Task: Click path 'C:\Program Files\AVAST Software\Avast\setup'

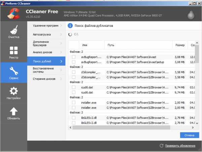Action: point(135,62)
